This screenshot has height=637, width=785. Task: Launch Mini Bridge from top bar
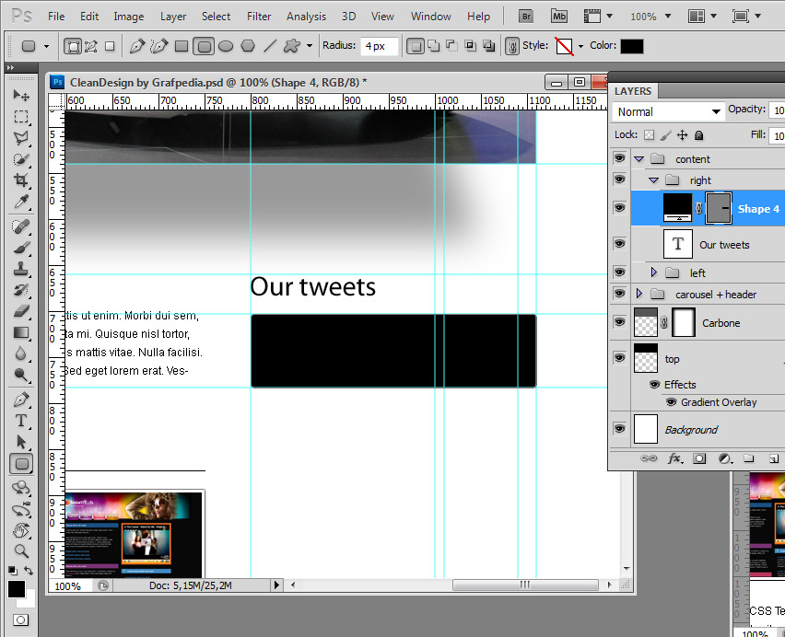tap(559, 17)
